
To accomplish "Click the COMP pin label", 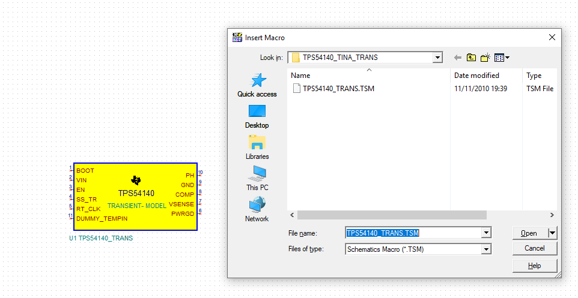I will click(x=184, y=195).
